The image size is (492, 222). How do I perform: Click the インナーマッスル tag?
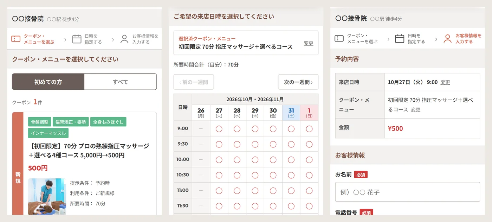pos(48,133)
